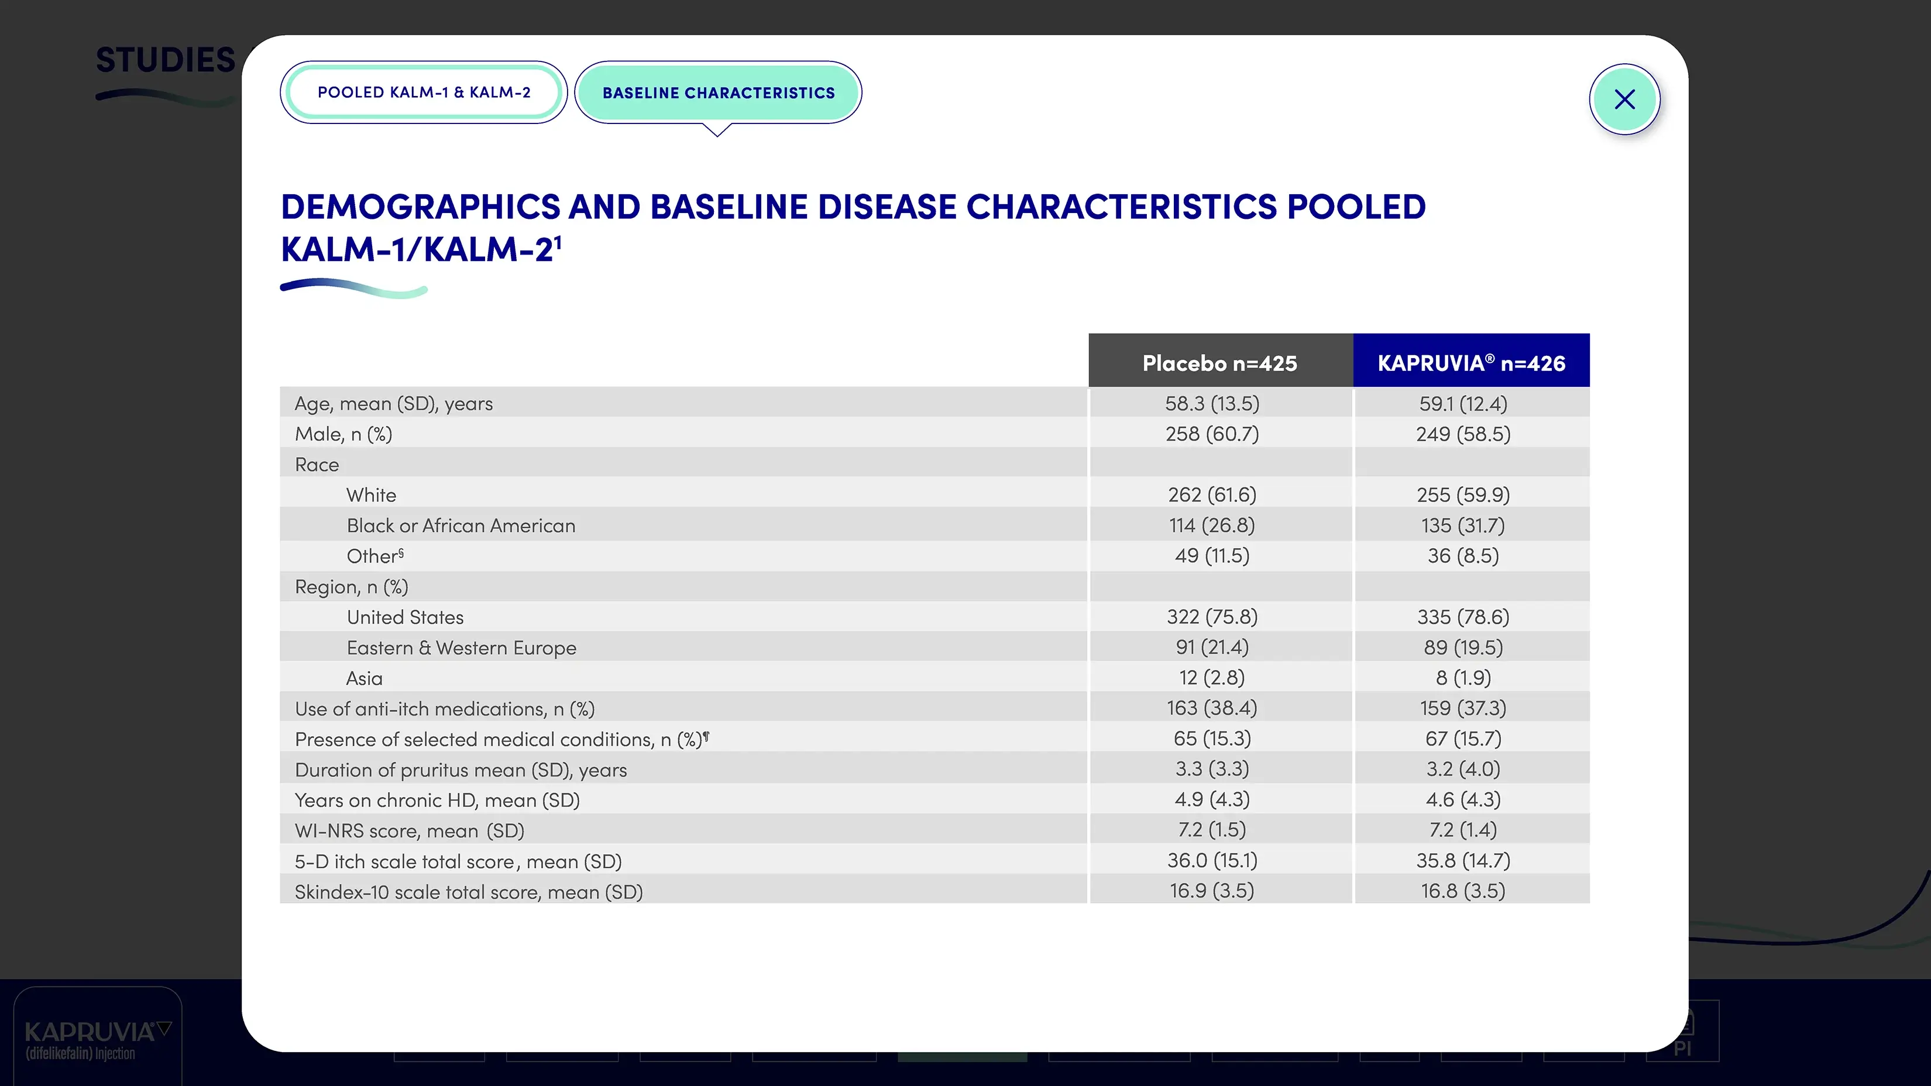Click the reference 1 superscript in title
Image resolution: width=1931 pixels, height=1086 pixels.
[558, 240]
